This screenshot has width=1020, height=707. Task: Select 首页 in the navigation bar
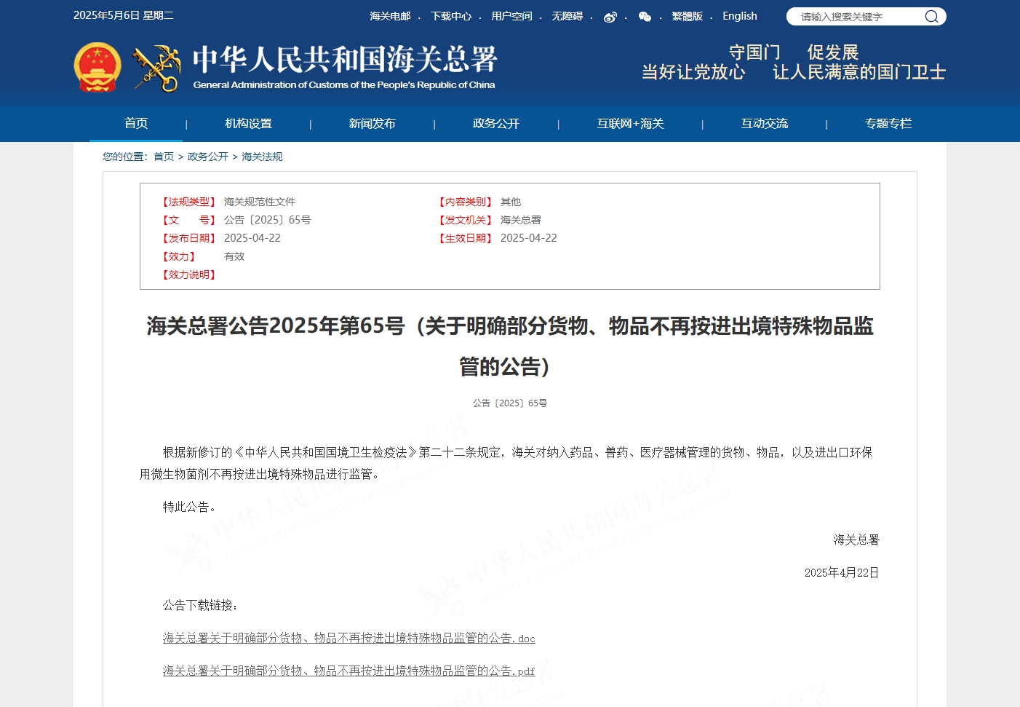136,123
